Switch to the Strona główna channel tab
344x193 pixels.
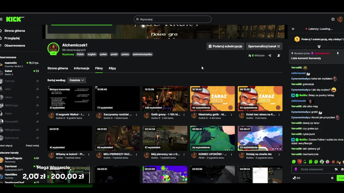pos(58,68)
